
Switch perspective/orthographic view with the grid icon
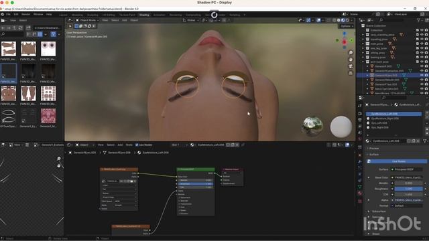(351, 73)
